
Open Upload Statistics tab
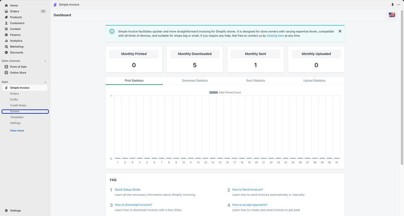click(x=314, y=81)
